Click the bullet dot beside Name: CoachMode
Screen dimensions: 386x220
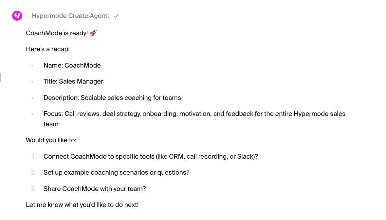pos(32,66)
